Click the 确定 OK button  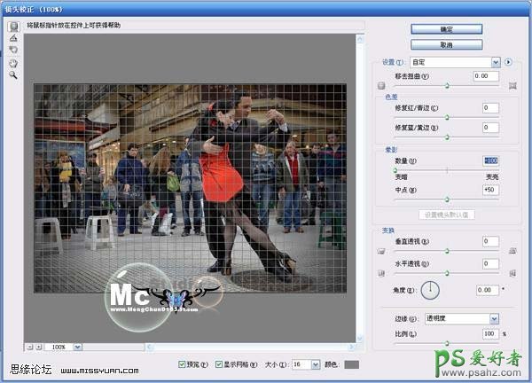(447, 29)
